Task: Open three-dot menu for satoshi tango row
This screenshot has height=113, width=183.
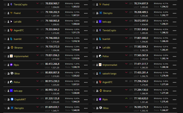Action: 175,74
